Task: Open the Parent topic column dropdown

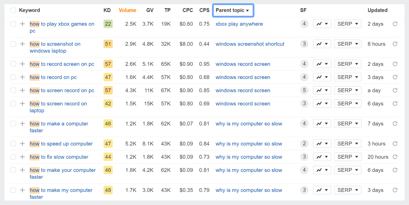Action: tap(233, 10)
